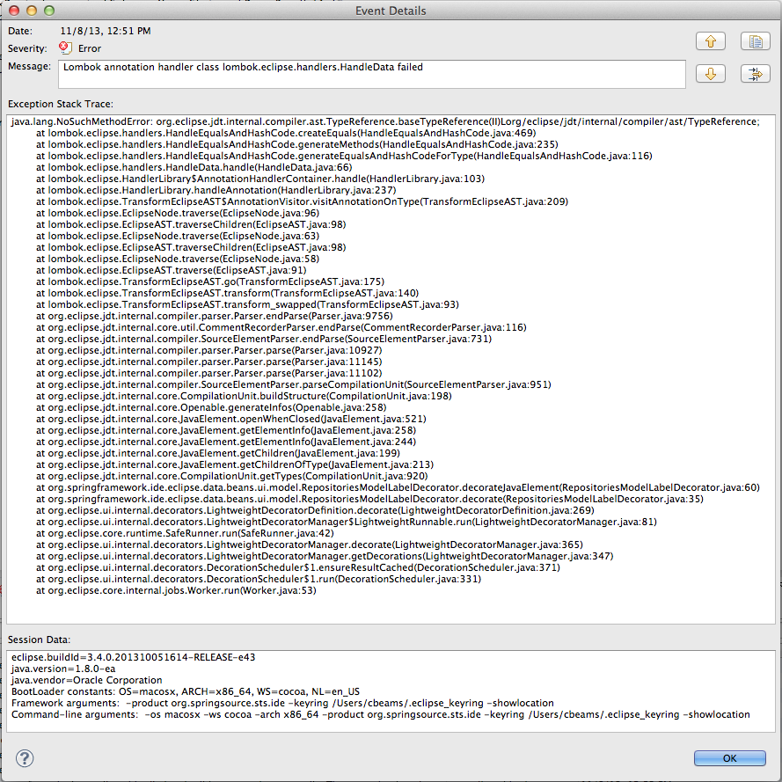Click the EclipseNode.java:63 stack line
Image resolution: width=782 pixels, height=782 pixels.
point(178,236)
